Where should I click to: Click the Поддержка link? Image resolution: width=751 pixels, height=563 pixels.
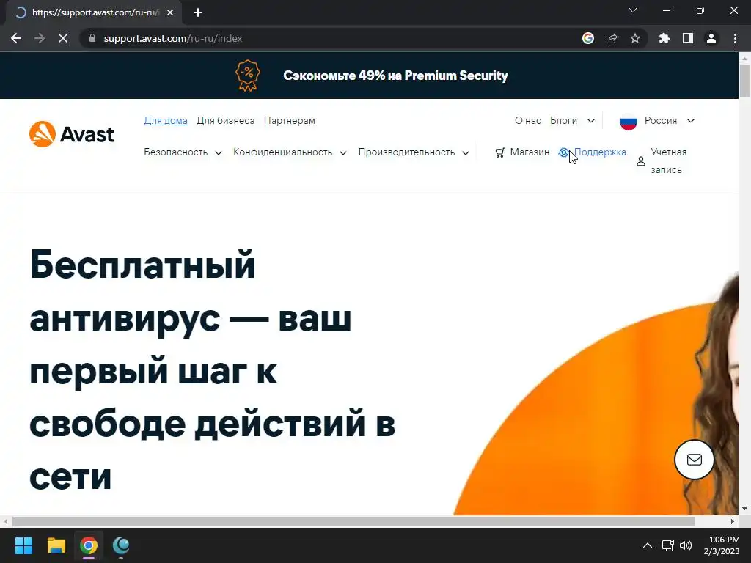[x=600, y=152]
